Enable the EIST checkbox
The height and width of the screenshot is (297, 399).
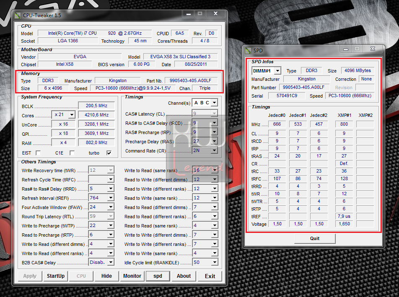(38, 153)
